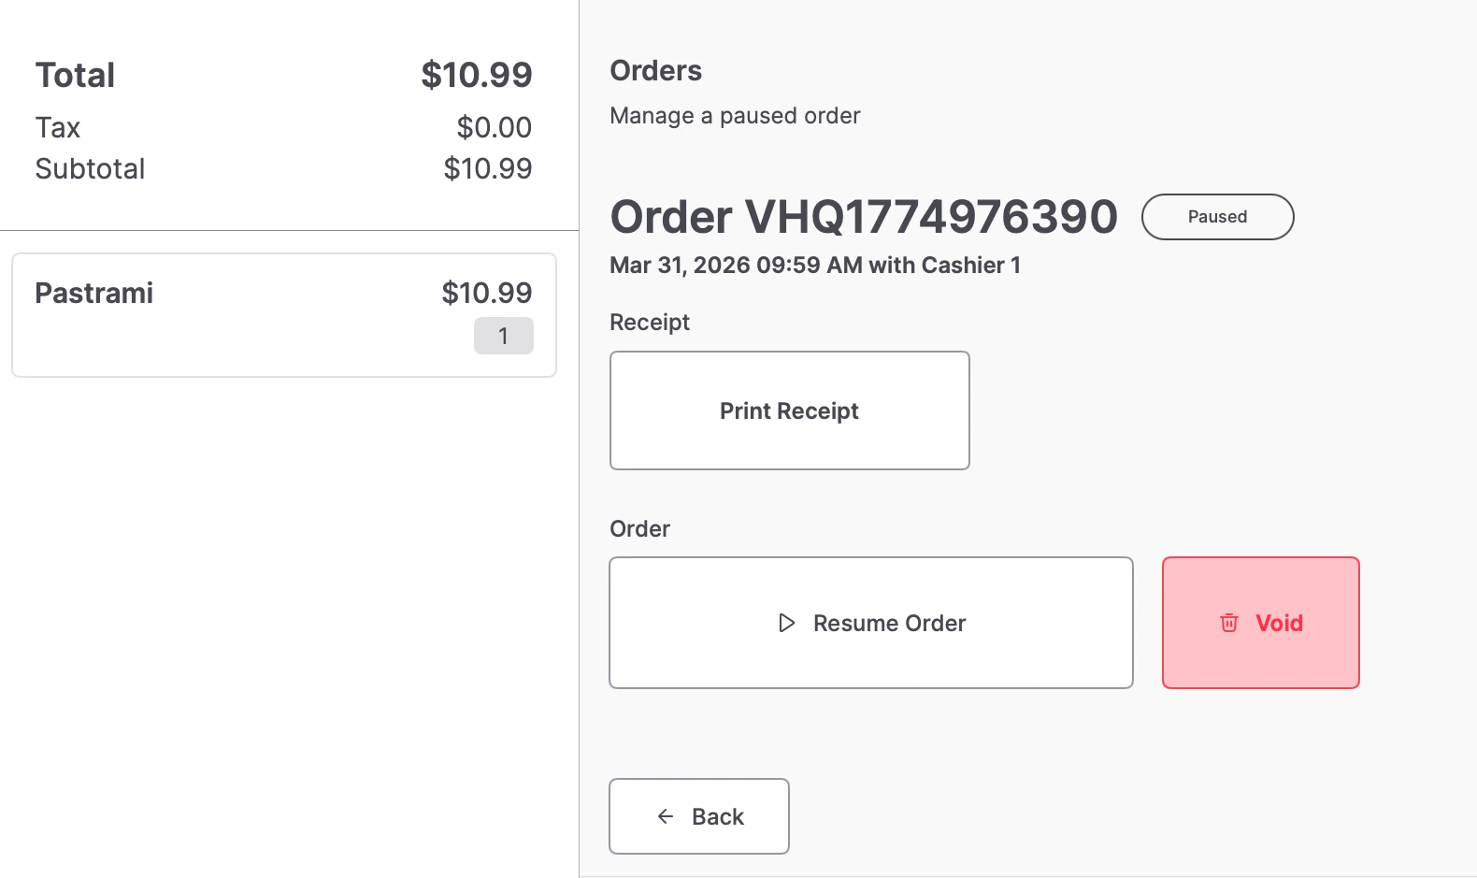Click the trash icon on Void
The image size is (1477, 878).
click(x=1229, y=623)
